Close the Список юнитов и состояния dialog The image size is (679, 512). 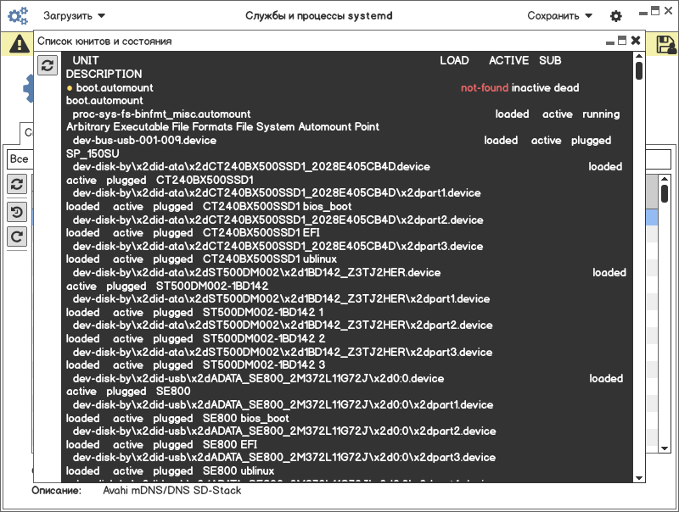[635, 41]
